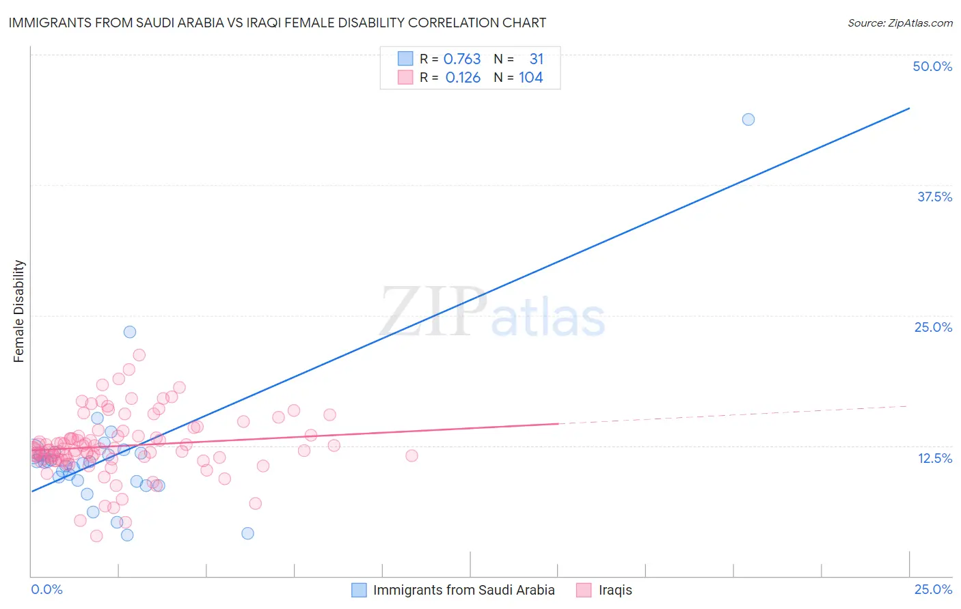Click the 37.5% y-axis label
The height and width of the screenshot is (609, 961).
point(934,197)
